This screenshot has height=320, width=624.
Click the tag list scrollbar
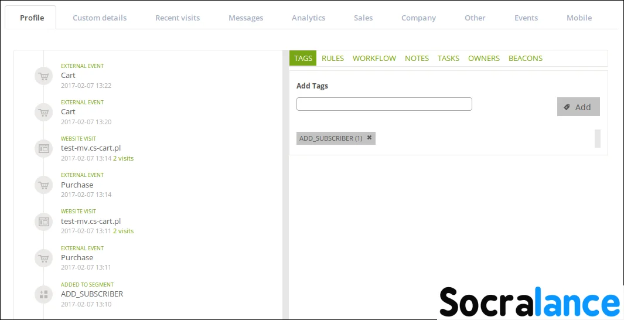click(x=597, y=138)
